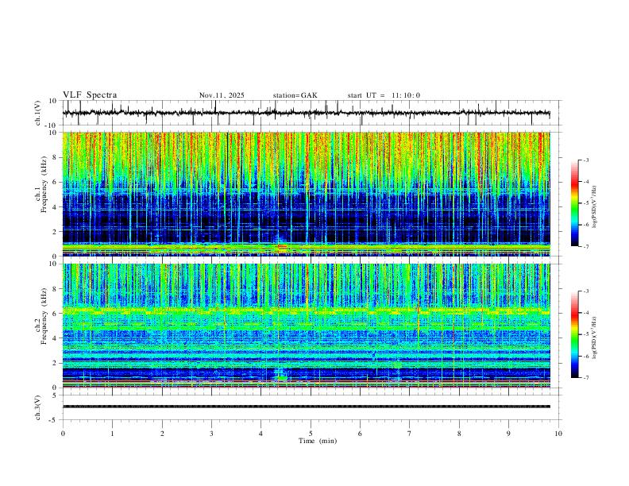Click the time axis tick label "1"
Image resolution: width=629 pixels, height=486 pixels.
[112, 434]
